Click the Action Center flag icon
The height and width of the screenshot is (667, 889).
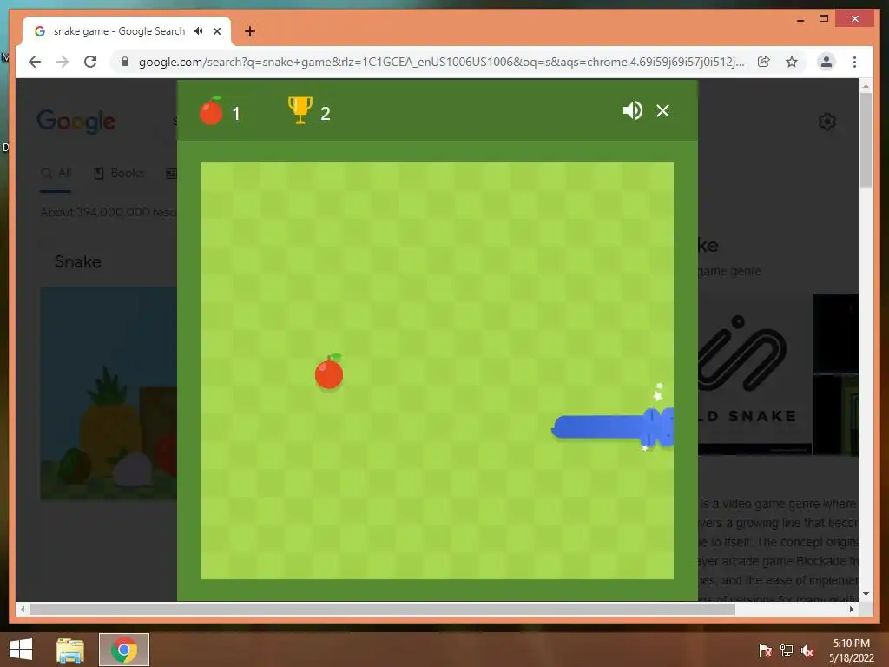click(x=765, y=650)
